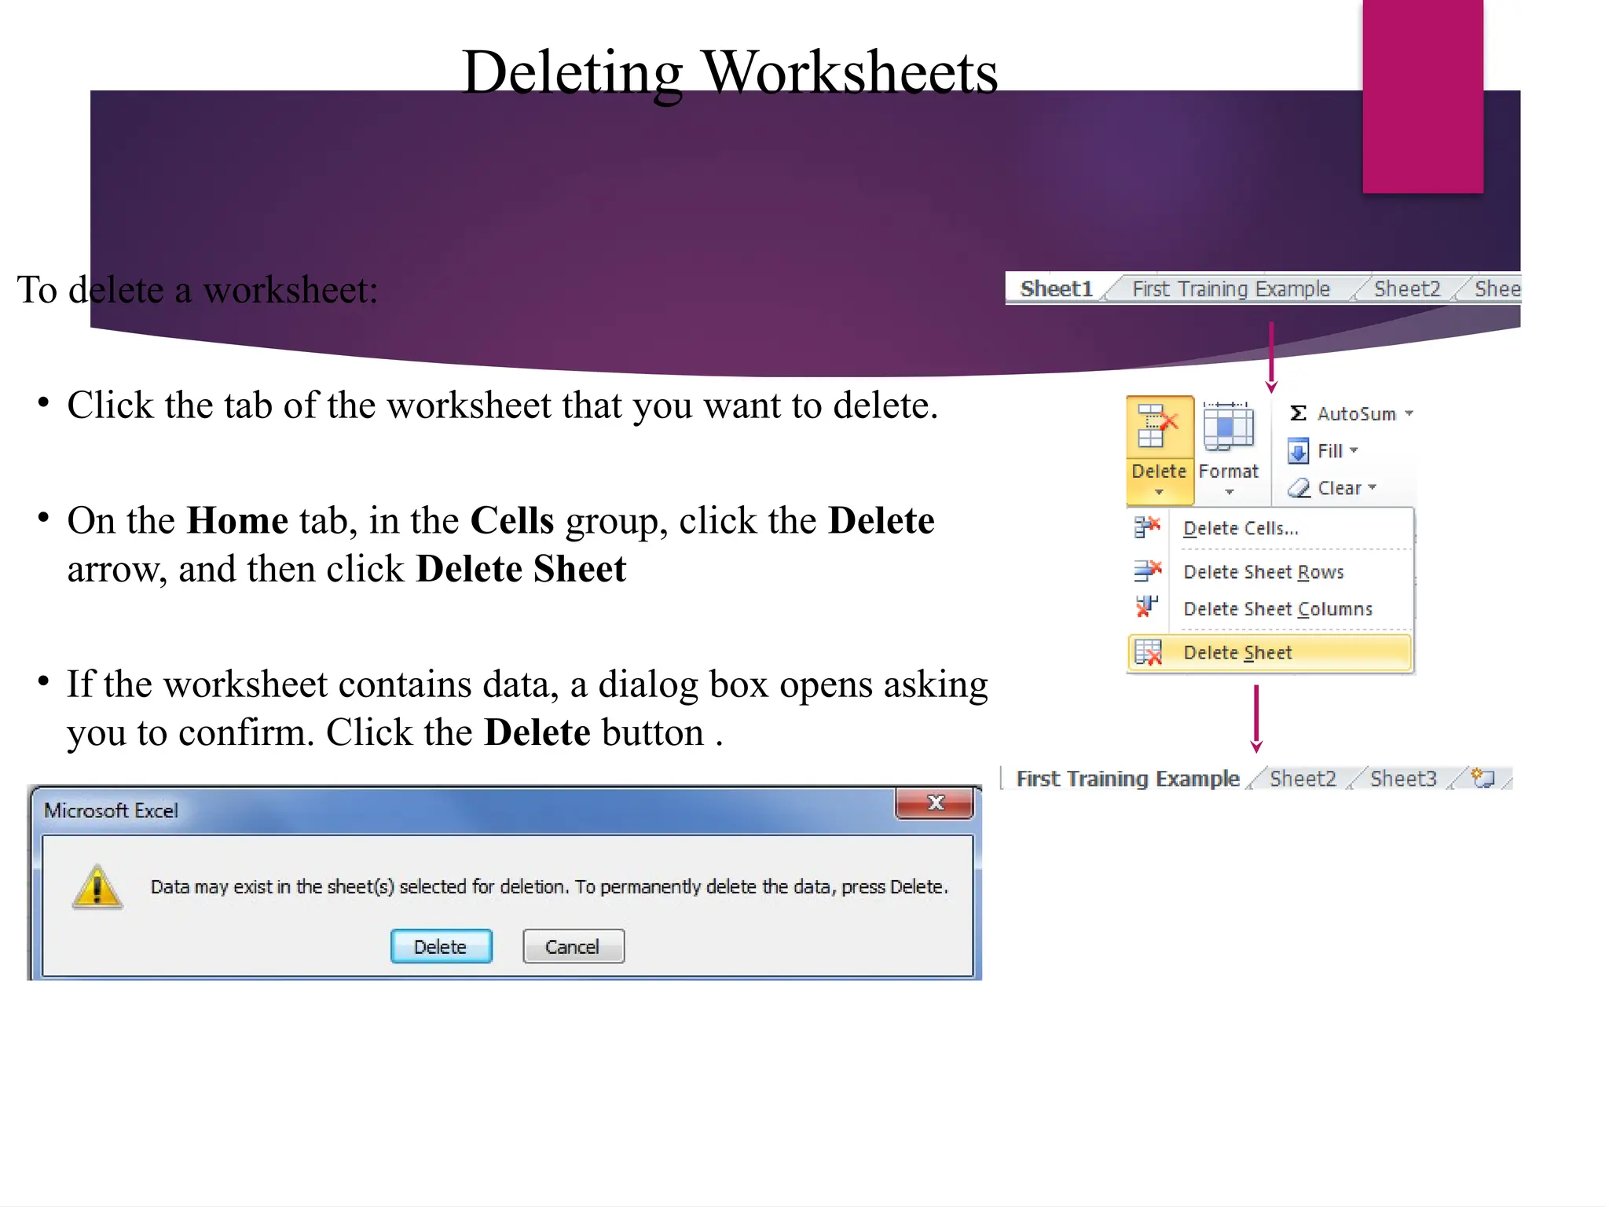Click the Format cells icon
Image resolution: width=1609 pixels, height=1207 pixels.
(x=1228, y=427)
